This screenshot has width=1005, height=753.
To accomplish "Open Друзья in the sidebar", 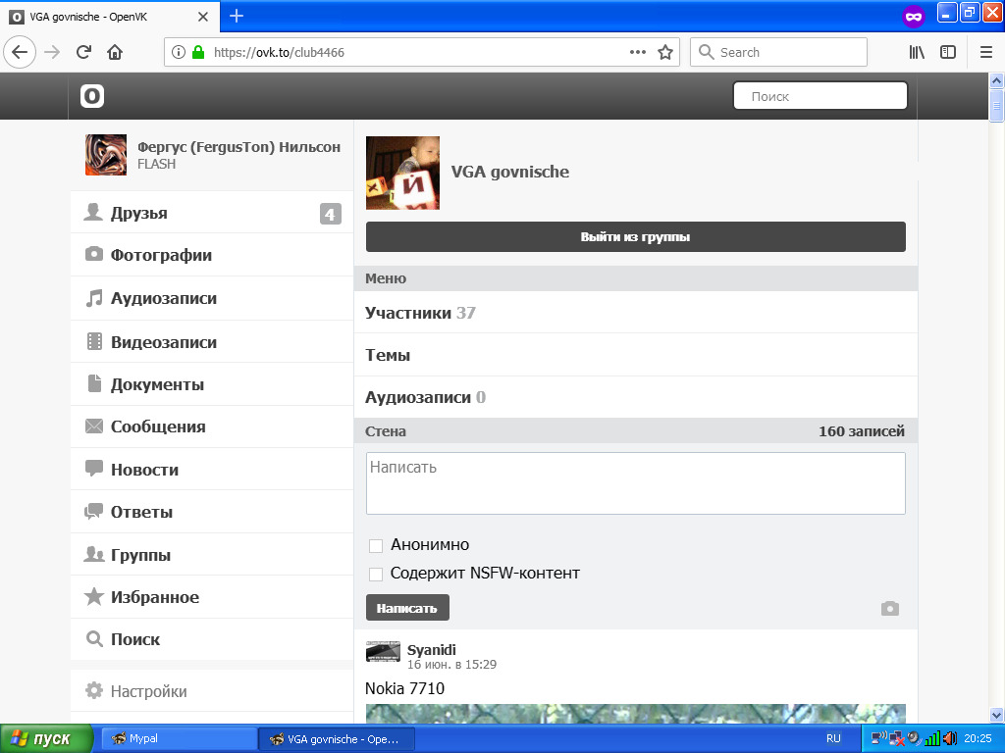I will (212, 213).
